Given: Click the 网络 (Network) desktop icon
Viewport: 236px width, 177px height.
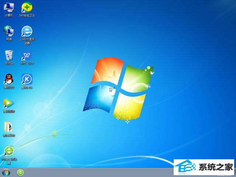Looking at the screenshot, I should coord(8,31).
